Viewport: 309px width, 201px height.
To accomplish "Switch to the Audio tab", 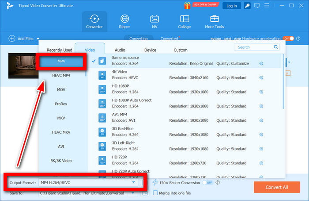I will pyautogui.click(x=120, y=50).
